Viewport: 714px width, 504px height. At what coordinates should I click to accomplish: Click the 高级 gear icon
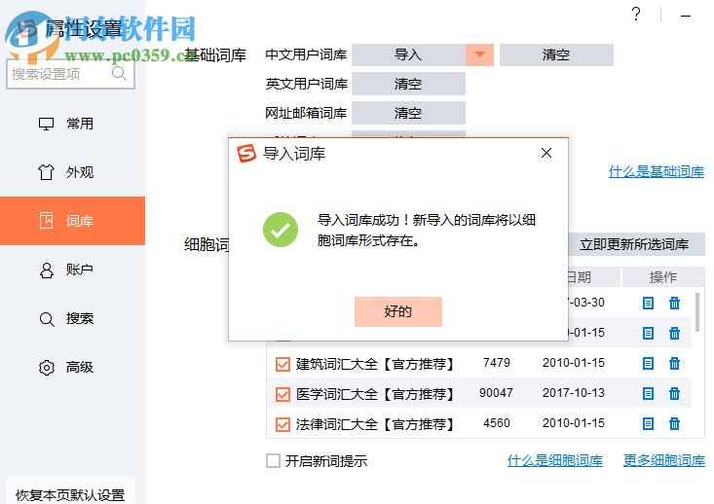tap(47, 367)
